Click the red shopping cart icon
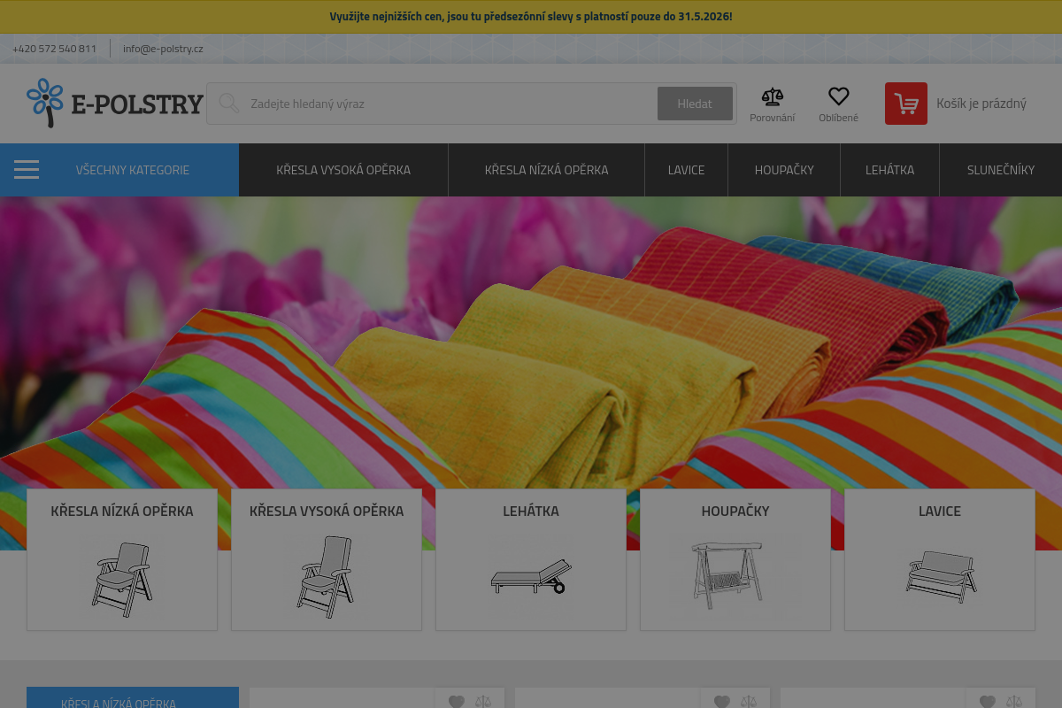The image size is (1062, 708). click(906, 104)
